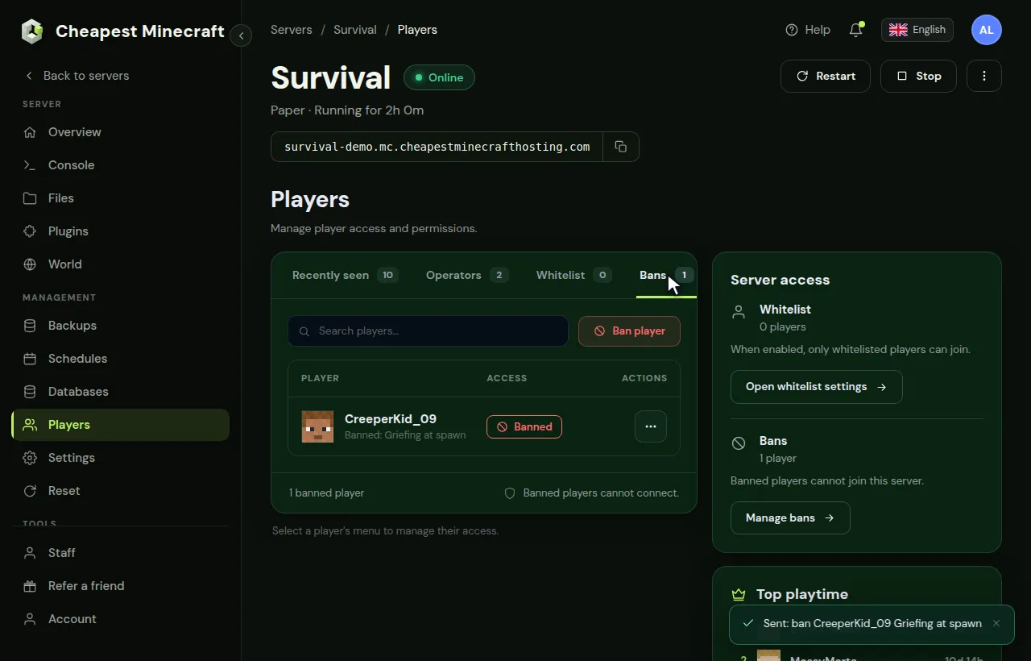
Task: Open server Settings in the sidebar
Action: [x=121, y=458]
